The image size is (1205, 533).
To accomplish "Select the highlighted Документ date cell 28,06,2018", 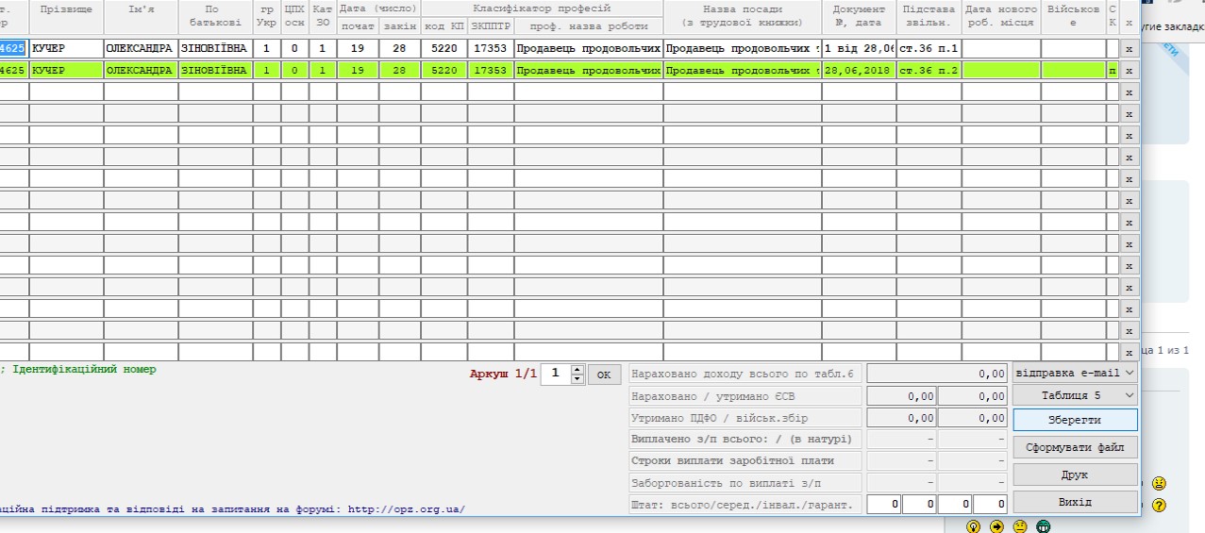I will point(859,70).
